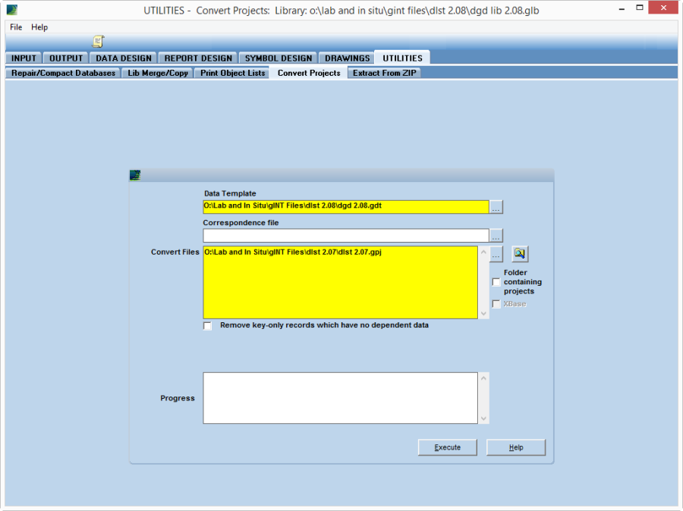683x511 pixels.
Task: Select the dlst 2.07.gpj file entry
Action: click(293, 252)
